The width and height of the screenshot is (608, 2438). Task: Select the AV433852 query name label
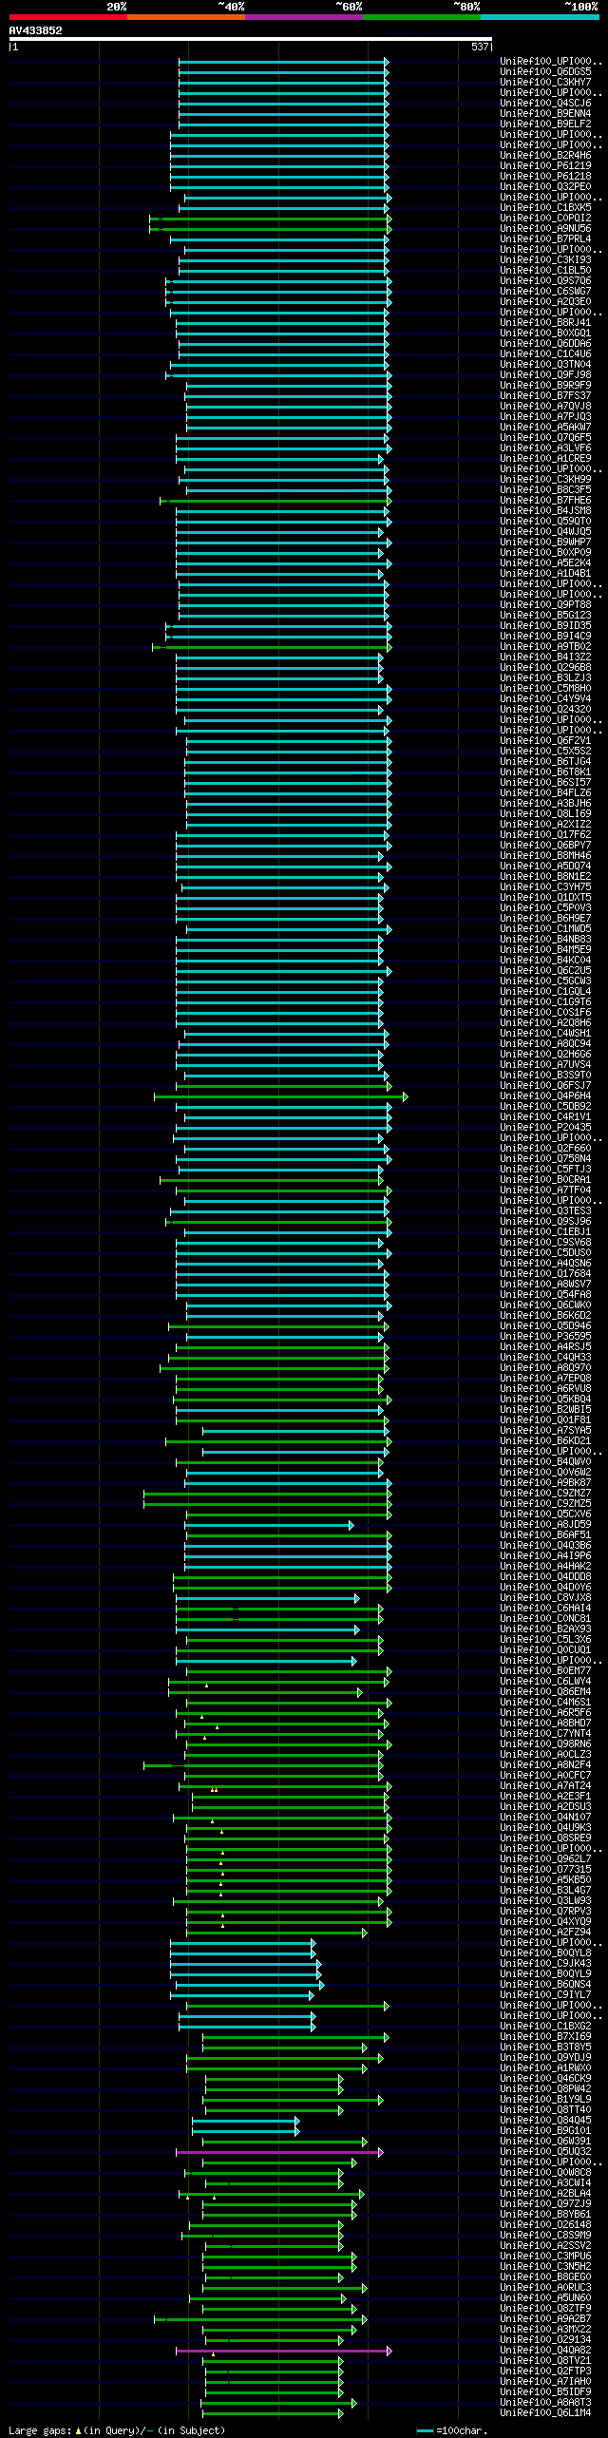[36, 30]
